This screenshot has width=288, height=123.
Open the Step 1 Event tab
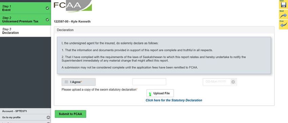coord(25,8)
